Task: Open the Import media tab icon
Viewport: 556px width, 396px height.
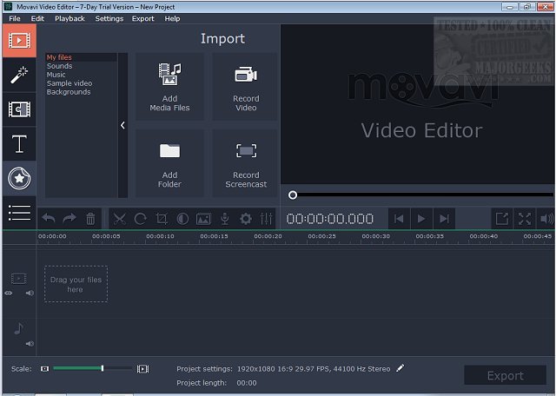Action: point(19,41)
